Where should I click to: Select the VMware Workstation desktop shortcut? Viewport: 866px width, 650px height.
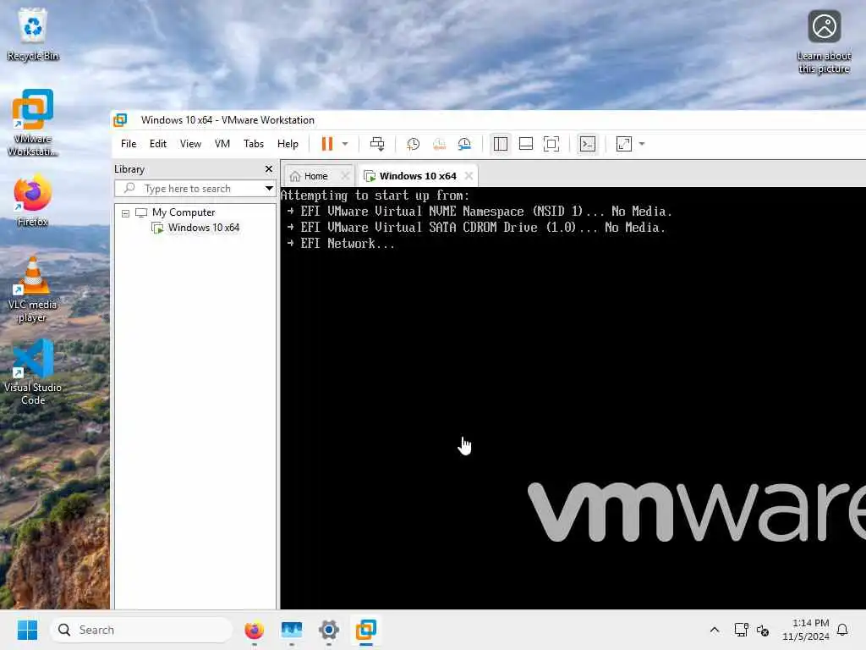[33, 123]
